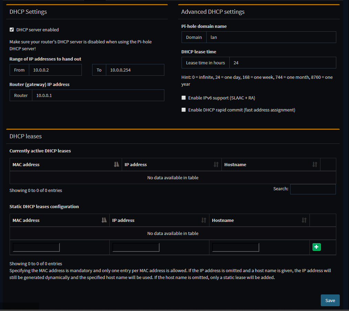This screenshot has width=349, height=311.
Task: Sort static leases by Hostname icon
Action: tap(304, 220)
